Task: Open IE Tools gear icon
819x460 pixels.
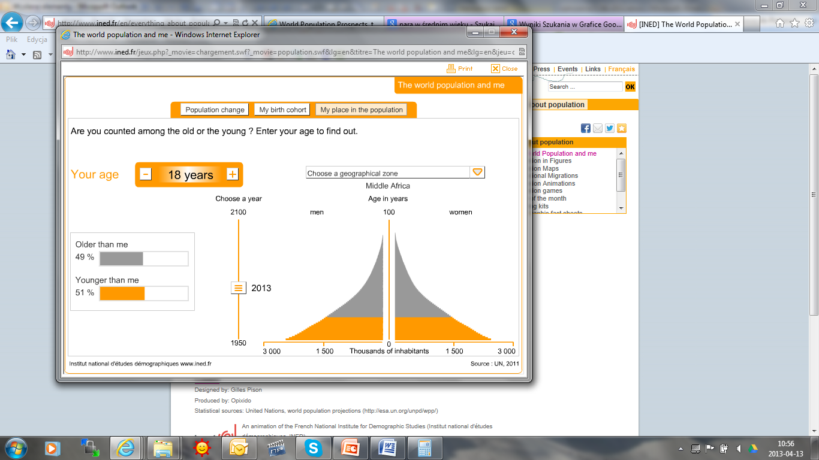Action: [809, 23]
